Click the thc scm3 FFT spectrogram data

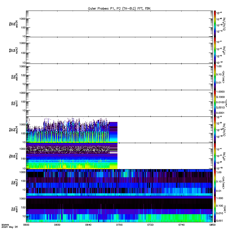click(x=72, y=156)
